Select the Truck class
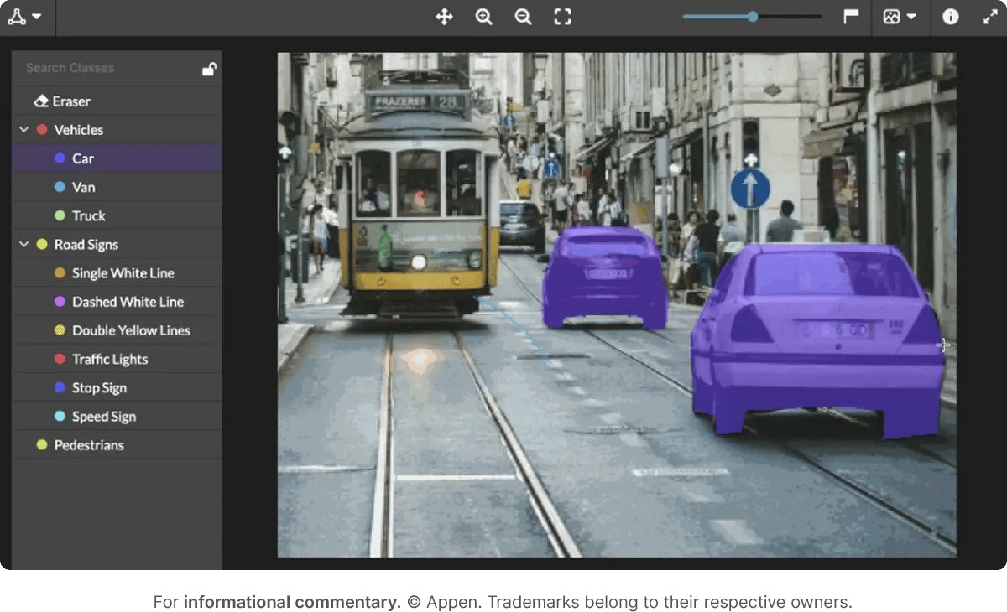 (x=86, y=215)
